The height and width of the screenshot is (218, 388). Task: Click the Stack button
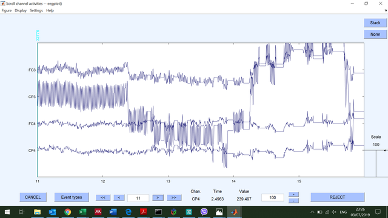pyautogui.click(x=375, y=23)
